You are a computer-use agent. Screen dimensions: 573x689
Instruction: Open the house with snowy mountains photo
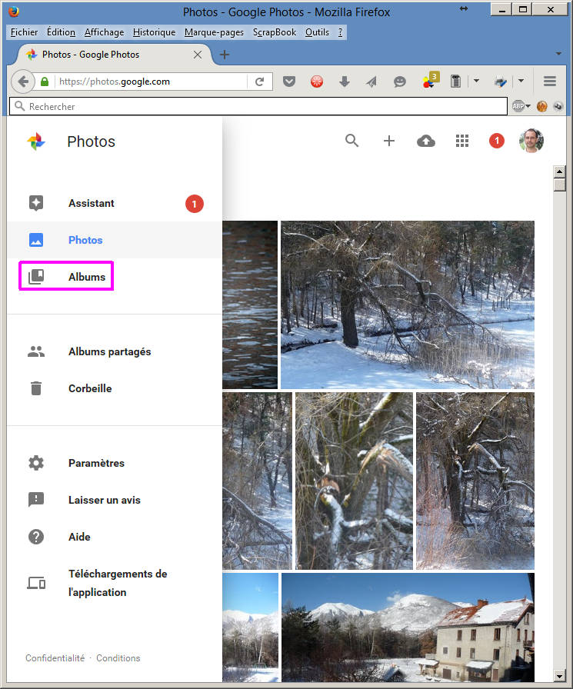tap(408, 627)
